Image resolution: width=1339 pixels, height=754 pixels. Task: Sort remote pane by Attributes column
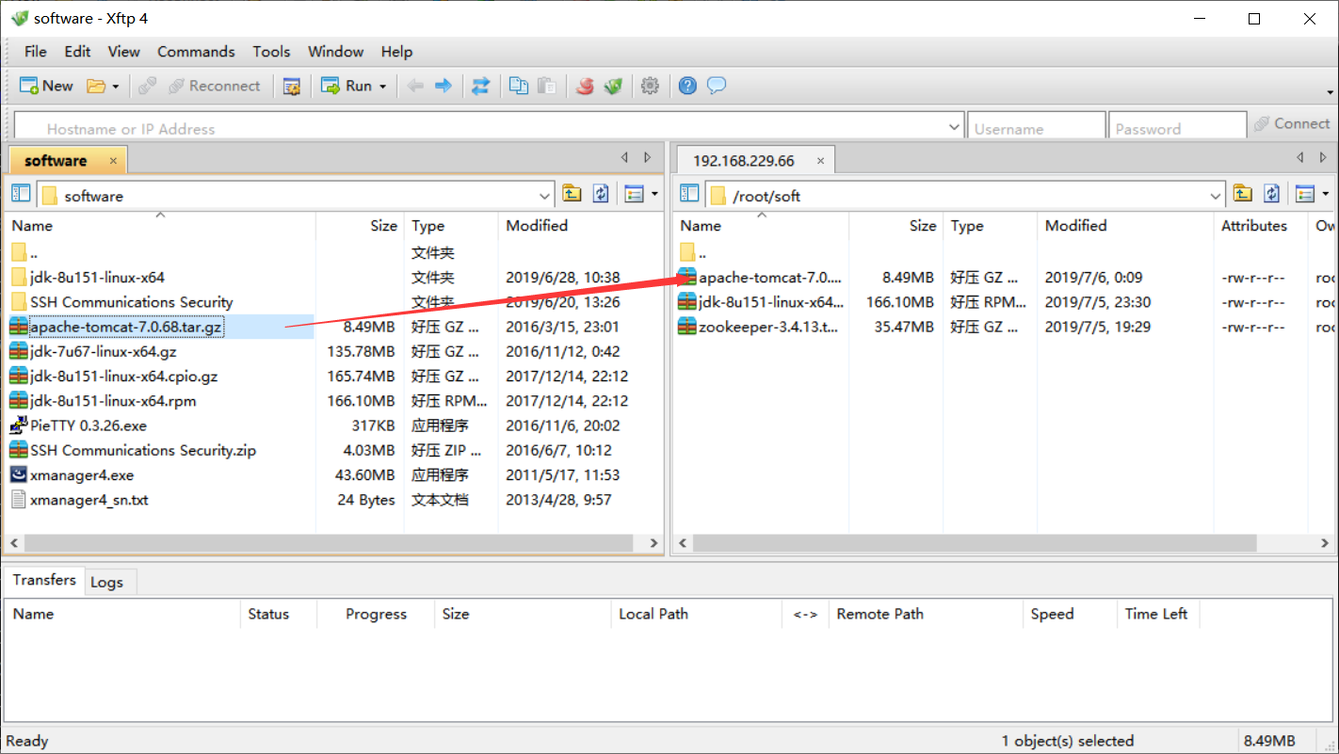tap(1254, 226)
